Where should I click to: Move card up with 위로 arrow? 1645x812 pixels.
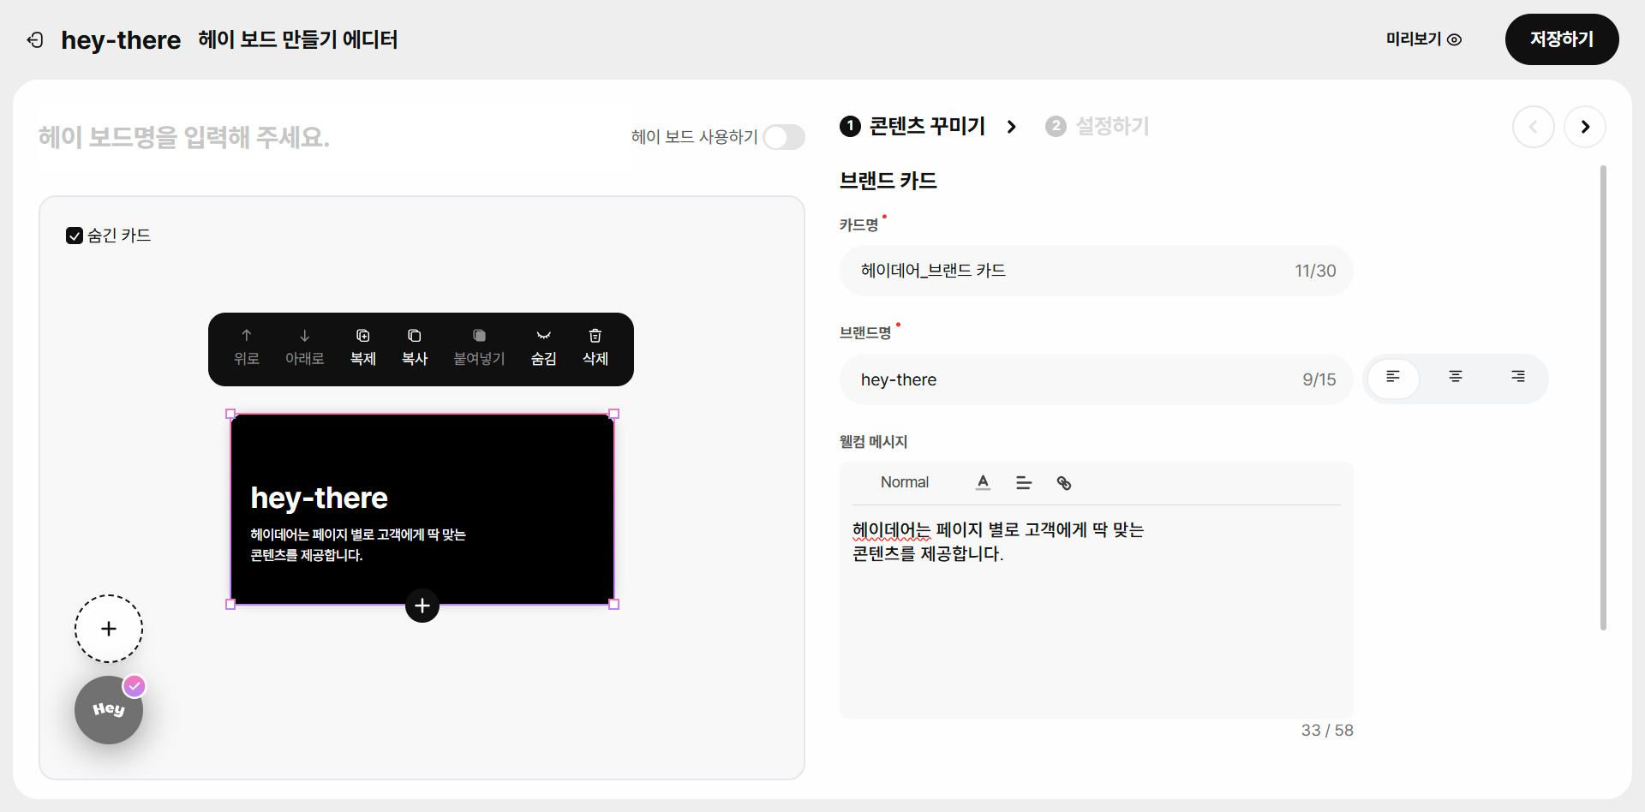(x=247, y=347)
